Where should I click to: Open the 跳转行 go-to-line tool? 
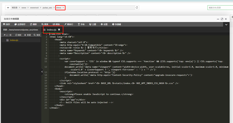(69, 24)
